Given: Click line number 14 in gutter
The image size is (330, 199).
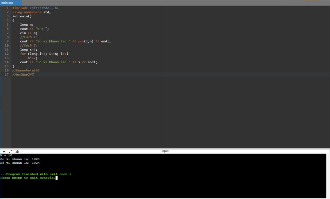Looking at the screenshot, I should (7, 62).
